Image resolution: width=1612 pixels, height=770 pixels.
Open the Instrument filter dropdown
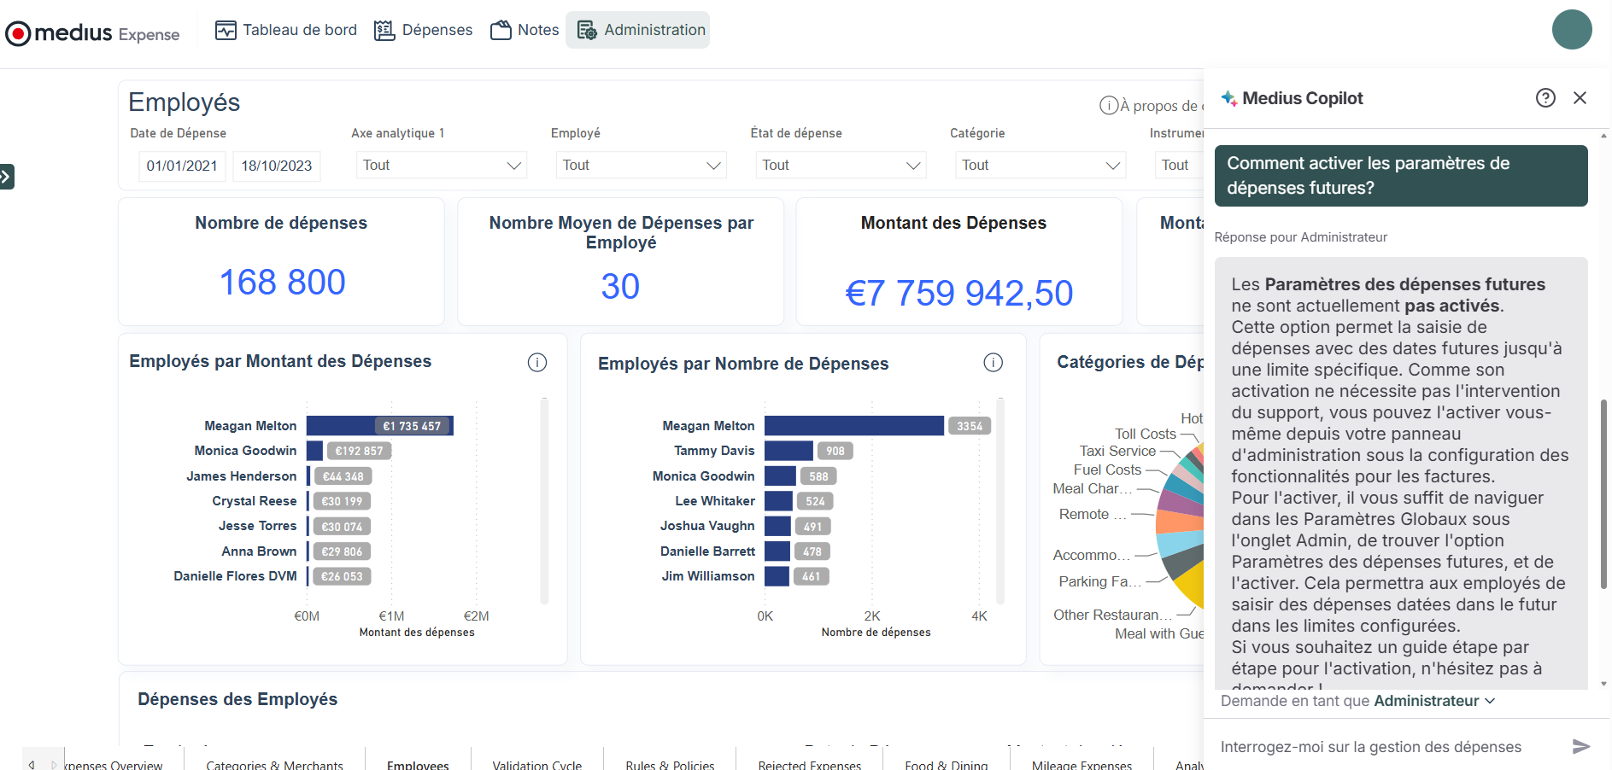pyautogui.click(x=1179, y=165)
